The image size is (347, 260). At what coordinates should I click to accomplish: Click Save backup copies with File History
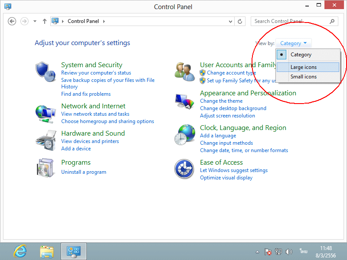[108, 83]
